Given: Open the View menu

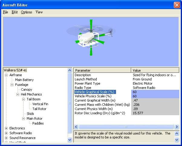Looking at the screenshot, I should tap(39, 12).
